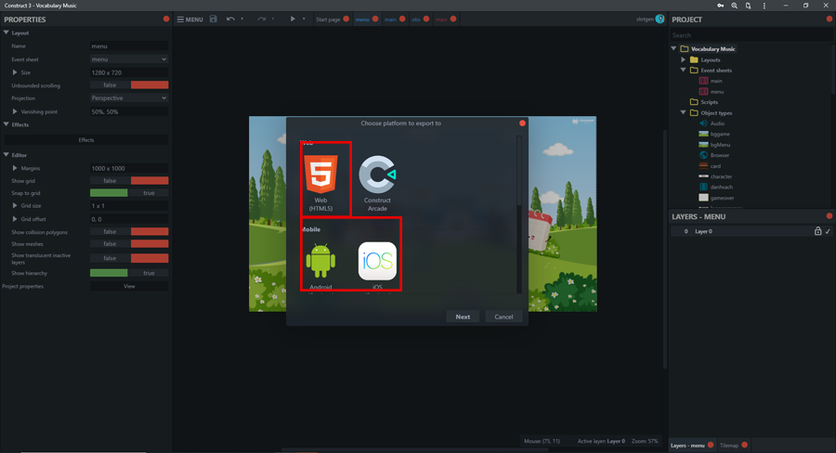Expand the Margins property
The image size is (836, 453).
[x=15, y=168]
